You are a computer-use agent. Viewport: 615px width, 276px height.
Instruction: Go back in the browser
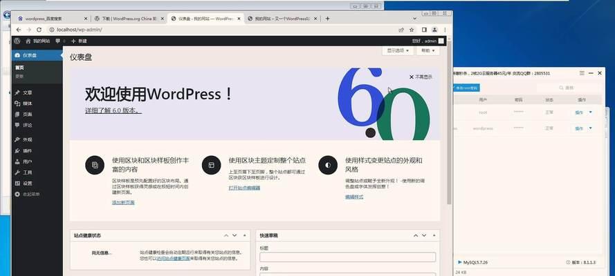pos(18,30)
